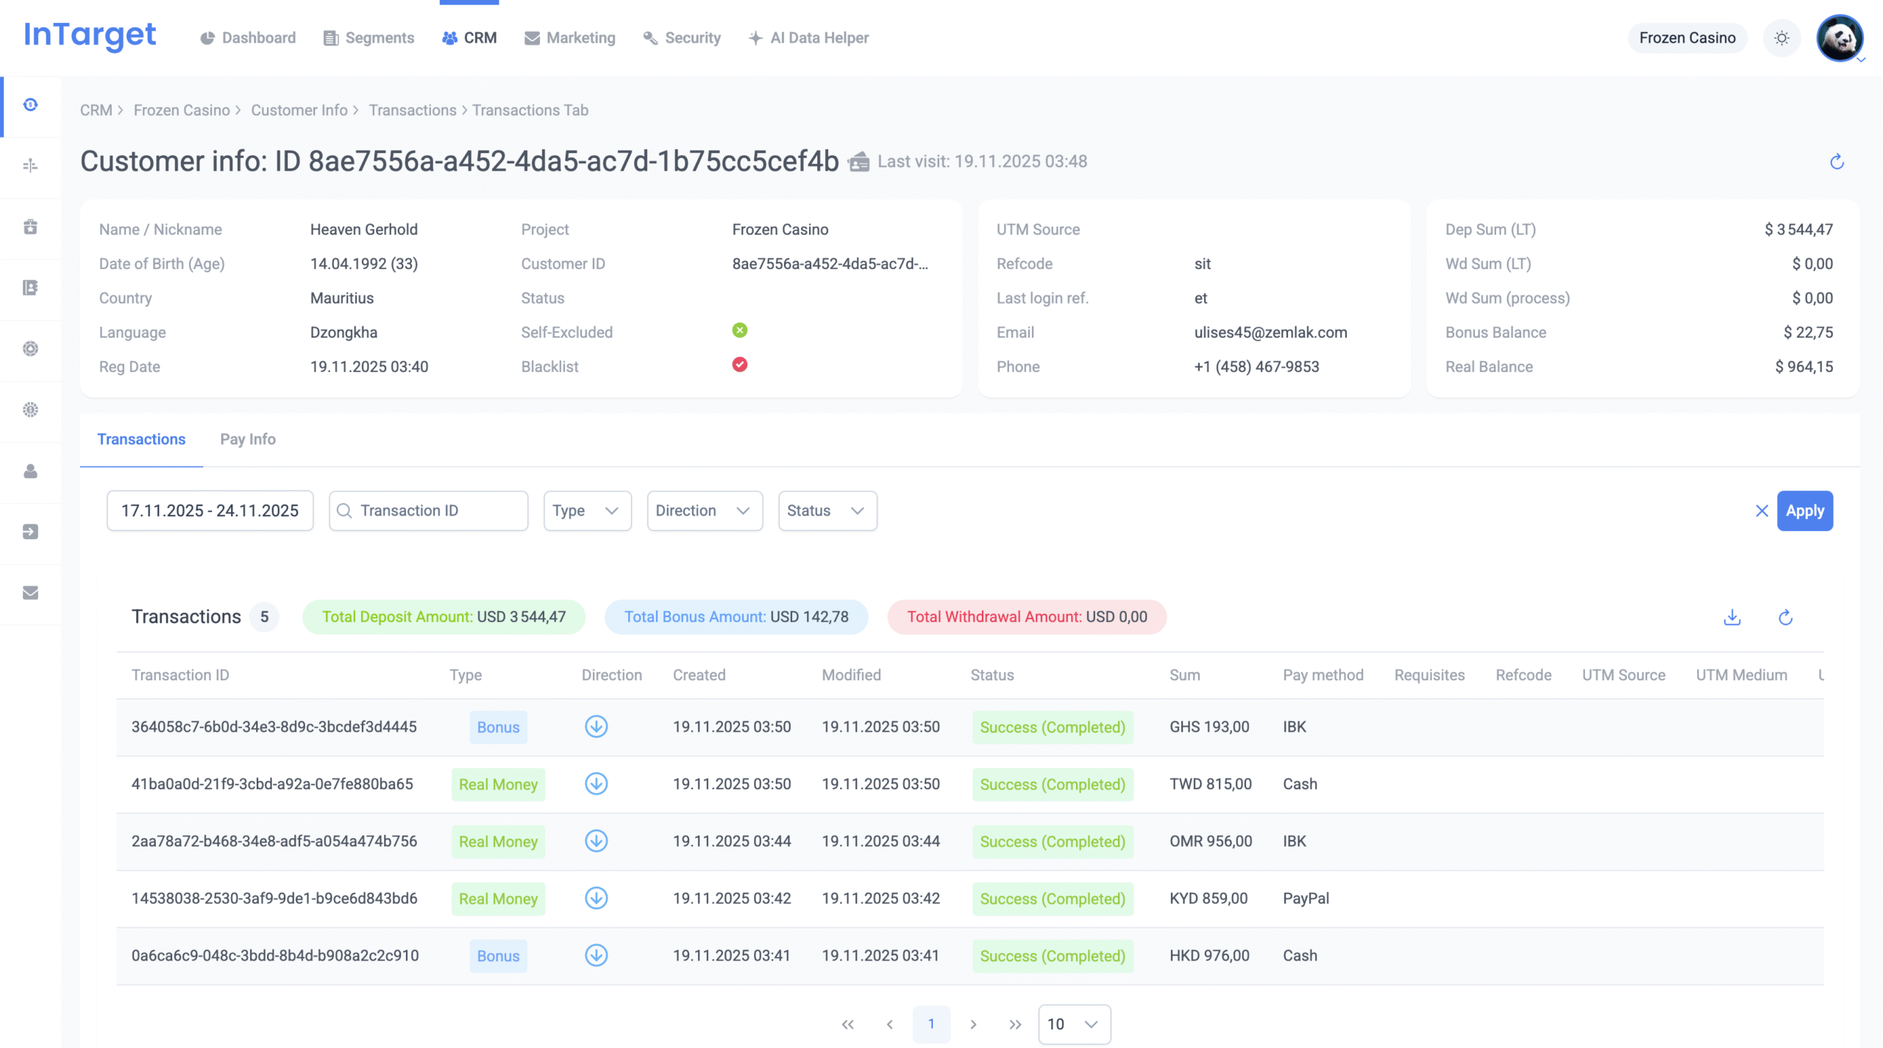Toggle the Blacklist status indicator
1883x1048 pixels.
[739, 365]
